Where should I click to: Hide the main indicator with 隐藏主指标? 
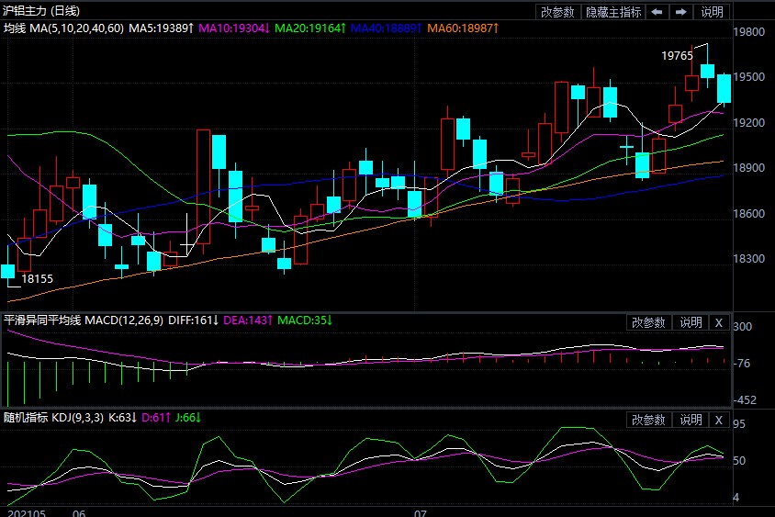coord(614,12)
